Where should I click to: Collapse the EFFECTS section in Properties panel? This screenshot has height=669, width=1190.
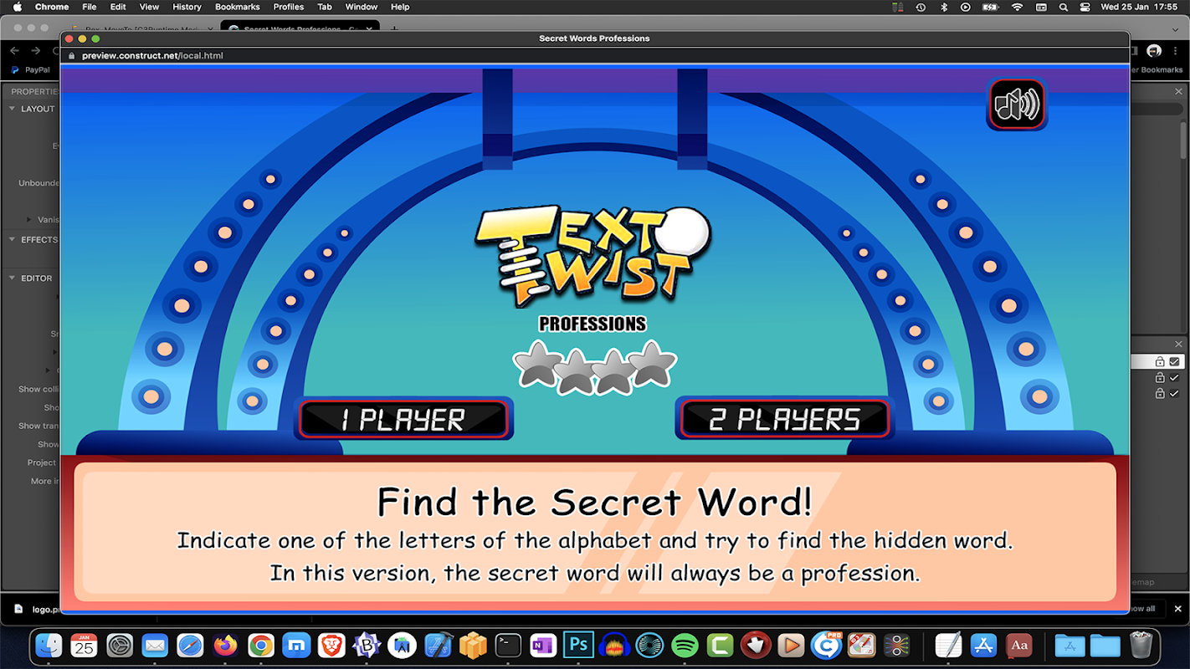pos(13,239)
